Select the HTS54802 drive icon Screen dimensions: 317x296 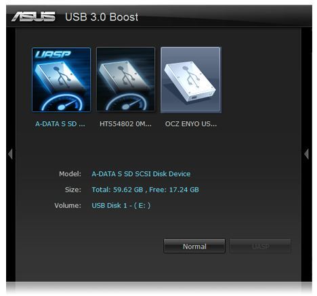[125, 79]
